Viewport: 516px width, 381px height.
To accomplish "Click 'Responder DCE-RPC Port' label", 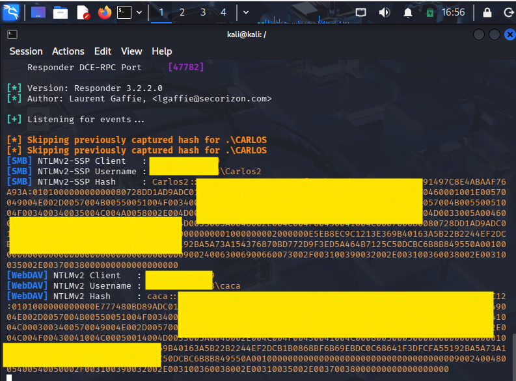I will point(85,68).
